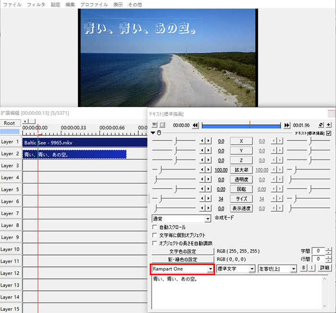336x313 pixels.
Task: Open the 標準文字 text style dropdown
Action: coord(252,269)
